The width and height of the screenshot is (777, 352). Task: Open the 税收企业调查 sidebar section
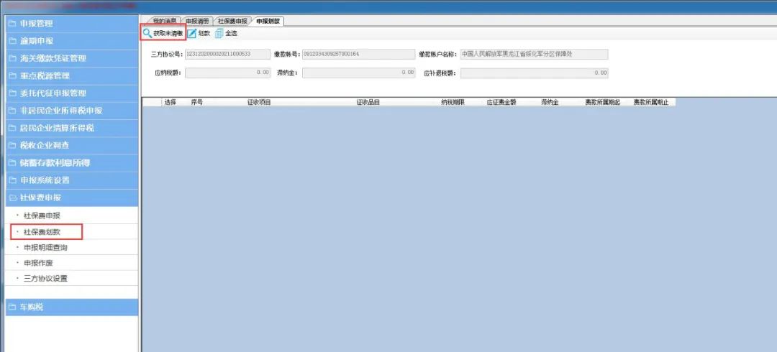click(73, 145)
